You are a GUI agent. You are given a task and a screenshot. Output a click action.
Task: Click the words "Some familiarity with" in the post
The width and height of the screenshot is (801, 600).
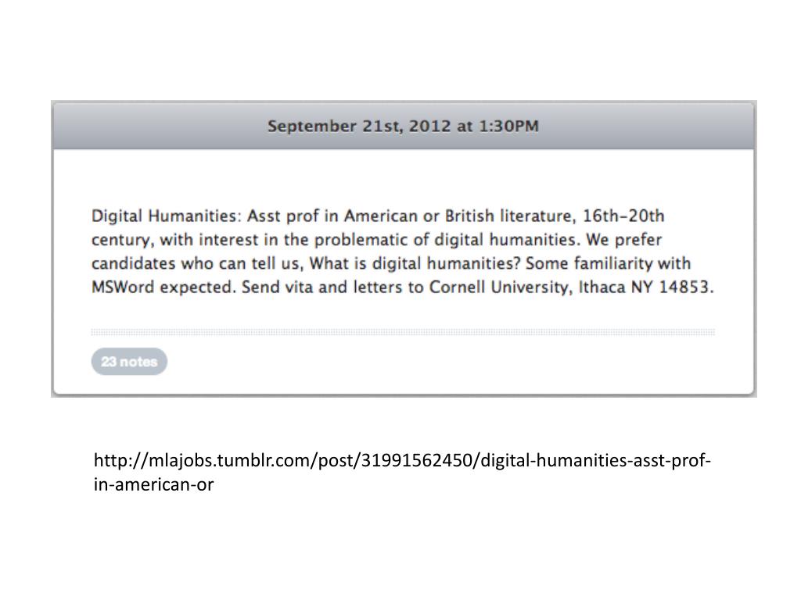pos(608,264)
